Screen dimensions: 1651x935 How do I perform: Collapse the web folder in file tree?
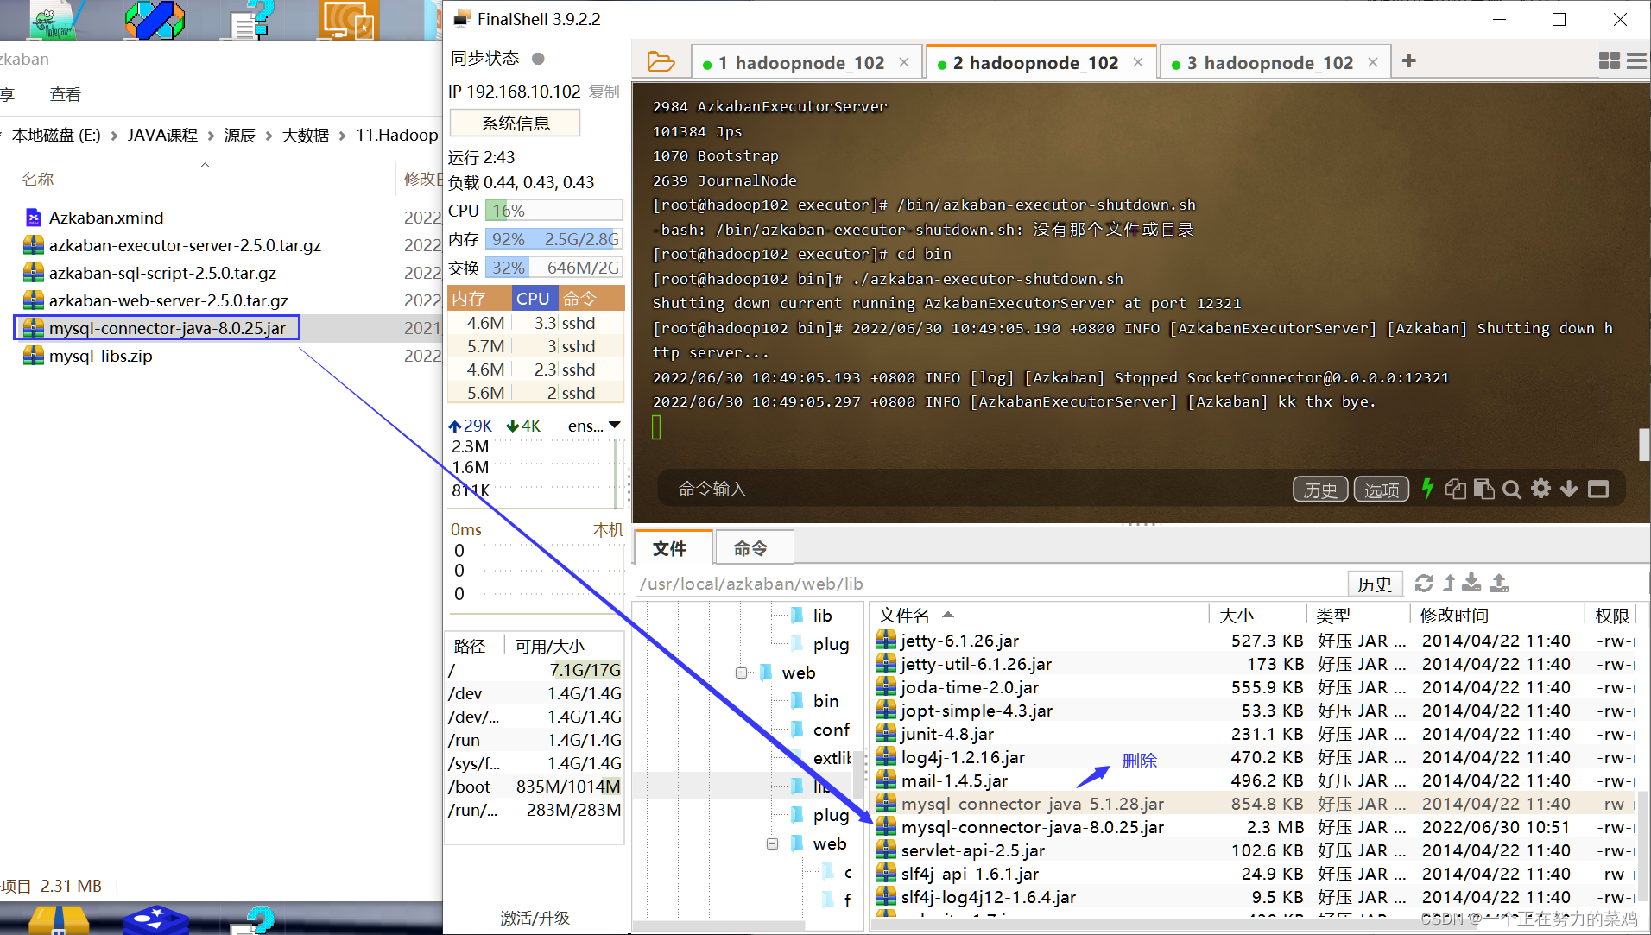[741, 673]
